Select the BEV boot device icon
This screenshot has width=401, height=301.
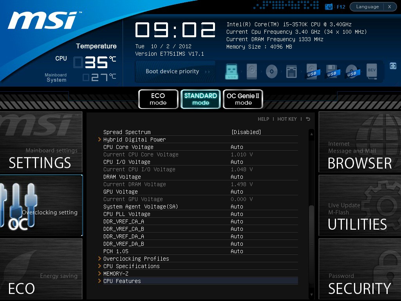(372, 72)
